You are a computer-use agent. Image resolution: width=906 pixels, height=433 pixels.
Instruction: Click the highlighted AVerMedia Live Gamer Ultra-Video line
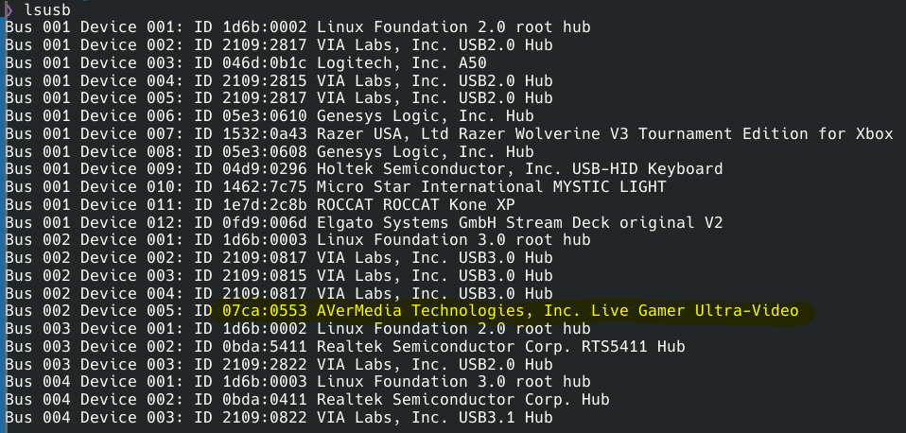(x=402, y=311)
